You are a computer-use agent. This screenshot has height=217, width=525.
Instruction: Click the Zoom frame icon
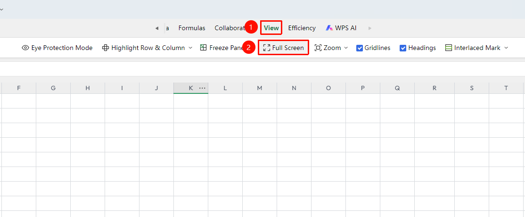click(x=318, y=48)
